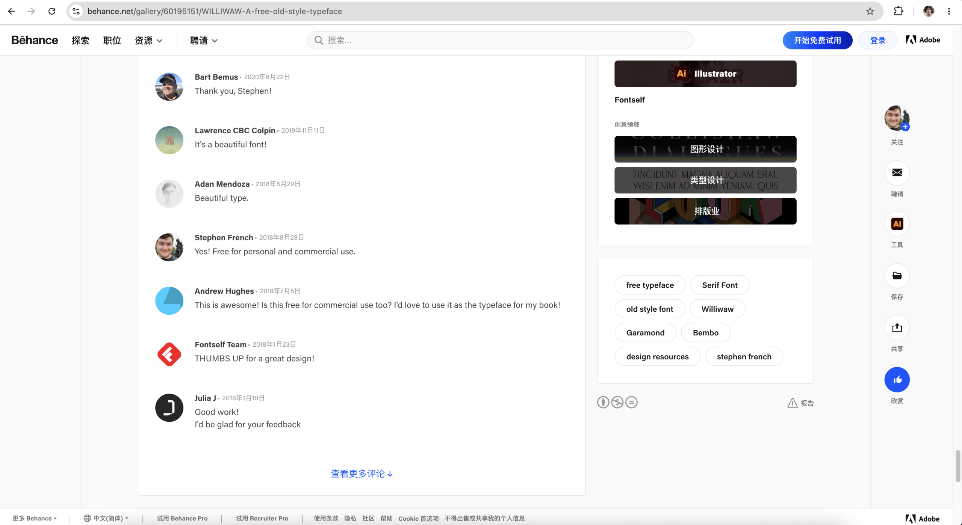Viewport: 962px width, 525px height.
Task: Bookmark this page with star icon
Action: pos(870,11)
